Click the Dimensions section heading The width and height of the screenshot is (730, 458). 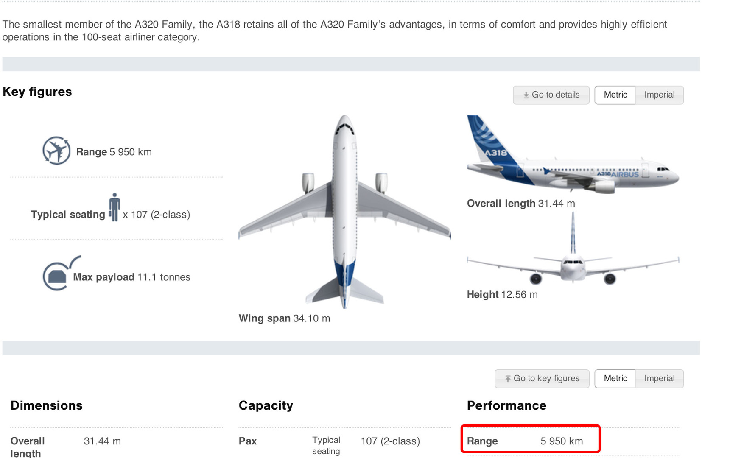pos(47,405)
